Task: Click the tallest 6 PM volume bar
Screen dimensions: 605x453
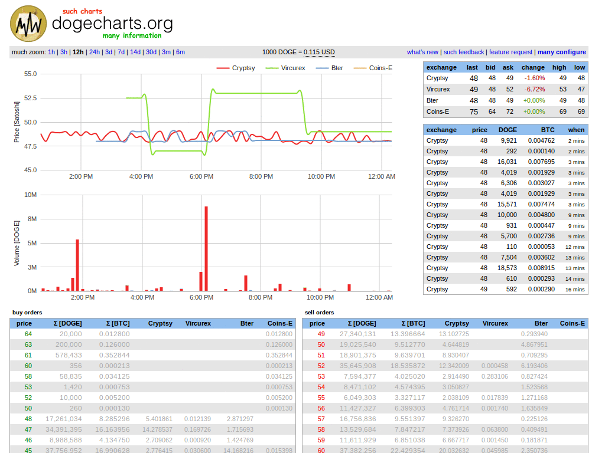Action: click(x=206, y=248)
